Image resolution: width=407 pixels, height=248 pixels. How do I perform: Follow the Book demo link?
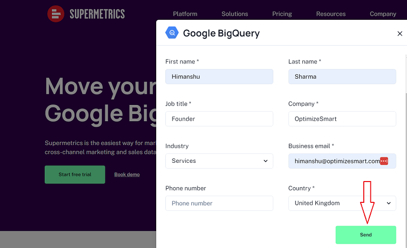click(127, 174)
